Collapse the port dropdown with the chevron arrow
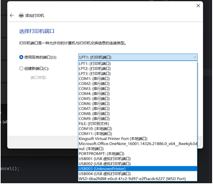Screen dimensions: 213x184 pyautogui.click(x=195, y=57)
